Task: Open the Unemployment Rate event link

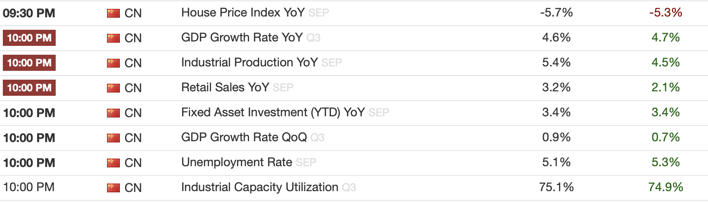Action: [x=237, y=163]
